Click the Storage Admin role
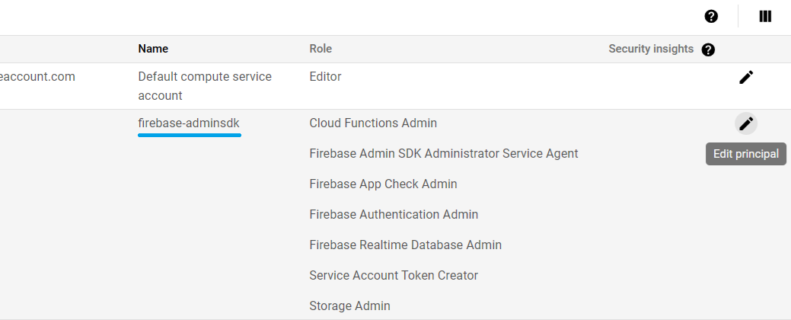791x320 pixels. tap(349, 306)
